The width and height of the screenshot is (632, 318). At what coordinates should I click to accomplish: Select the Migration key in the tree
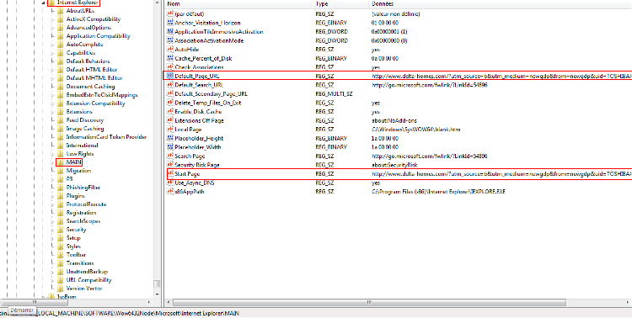78,171
